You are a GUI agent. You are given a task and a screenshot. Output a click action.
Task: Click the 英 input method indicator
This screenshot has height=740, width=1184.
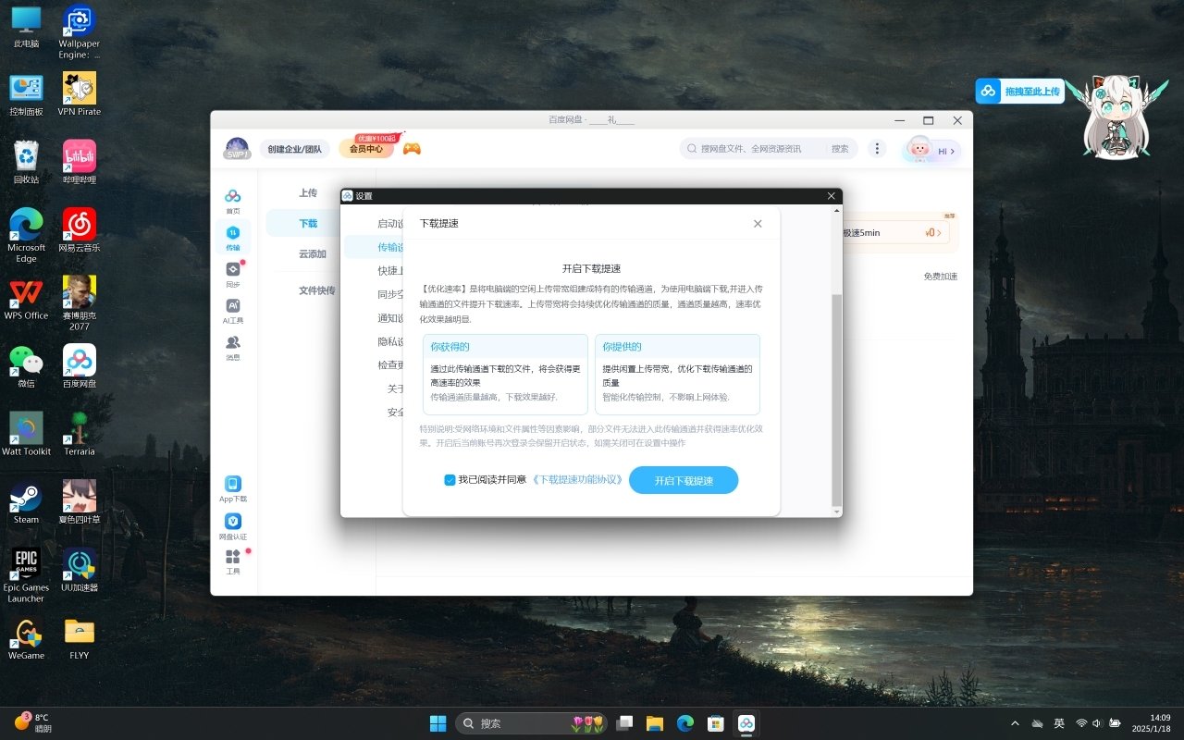tap(1059, 722)
